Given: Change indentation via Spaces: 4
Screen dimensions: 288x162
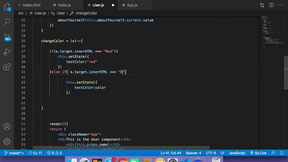Looking at the screenshot, I should coord(193,153).
